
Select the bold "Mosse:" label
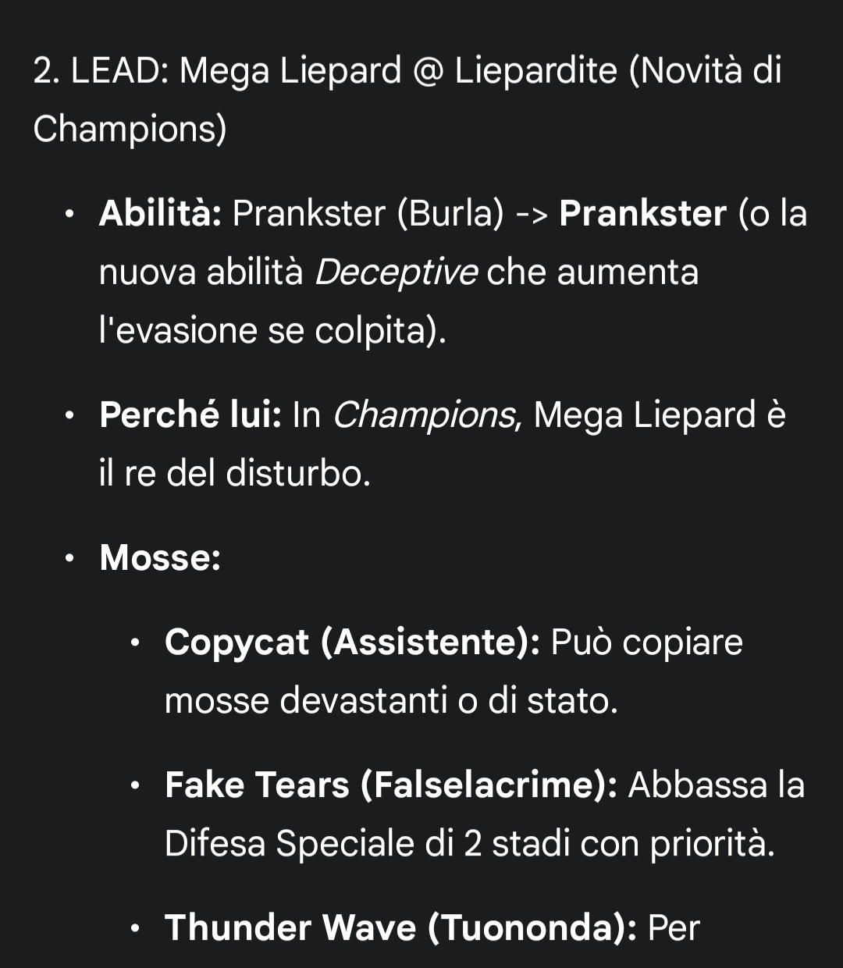click(x=160, y=557)
